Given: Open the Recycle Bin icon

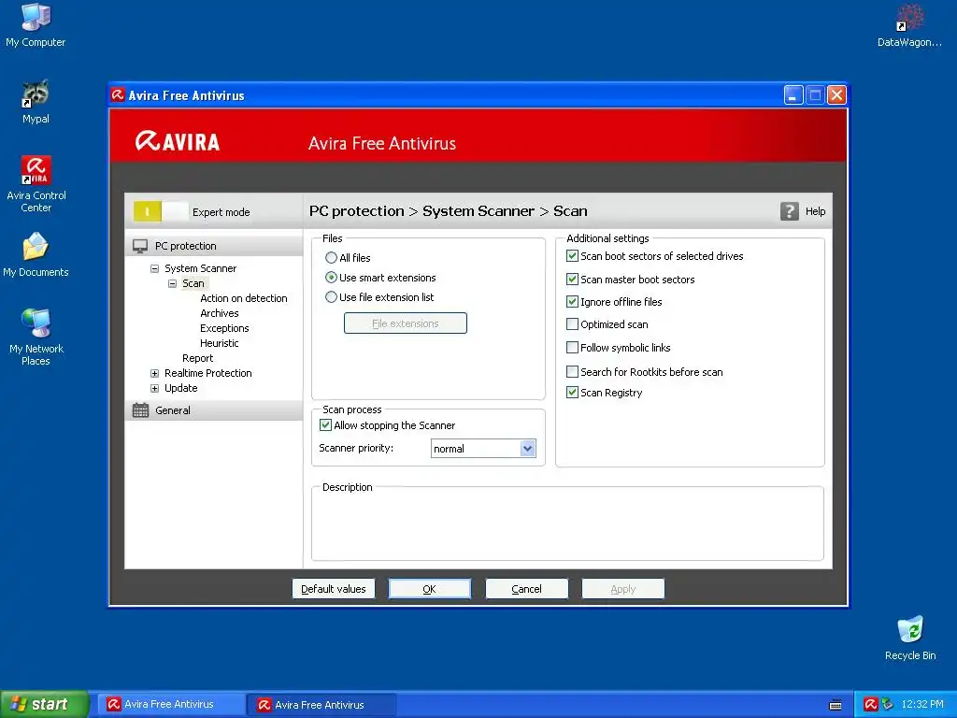Looking at the screenshot, I should [910, 638].
